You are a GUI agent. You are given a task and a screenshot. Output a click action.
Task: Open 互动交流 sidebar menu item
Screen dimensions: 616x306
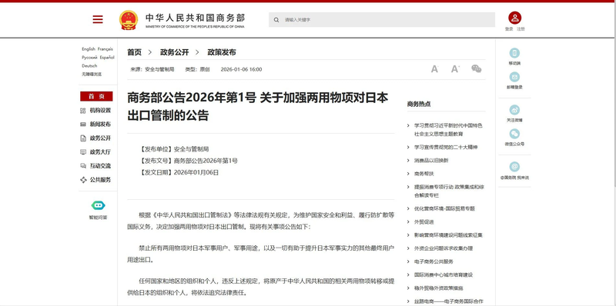(100, 166)
